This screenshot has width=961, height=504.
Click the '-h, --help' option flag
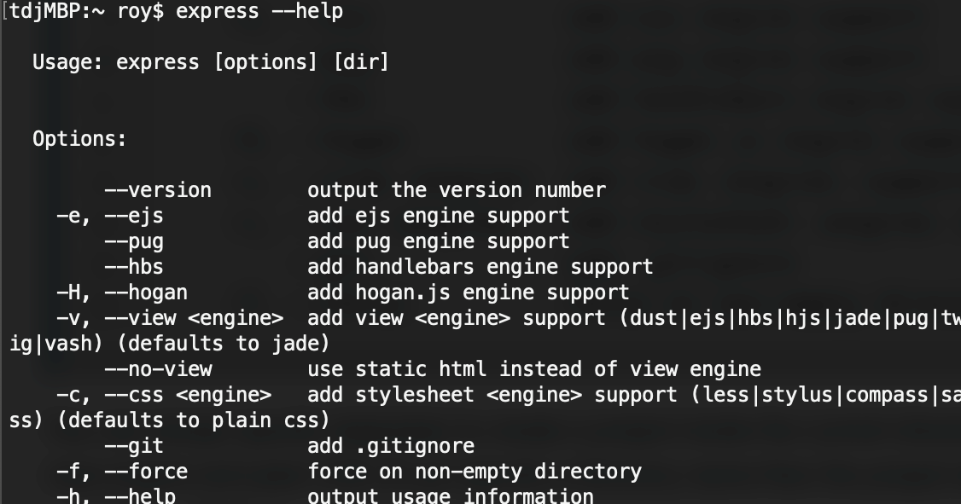click(115, 495)
